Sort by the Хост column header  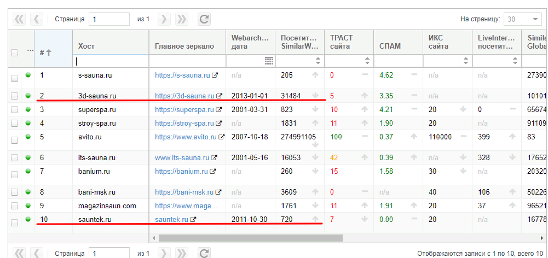(111, 42)
